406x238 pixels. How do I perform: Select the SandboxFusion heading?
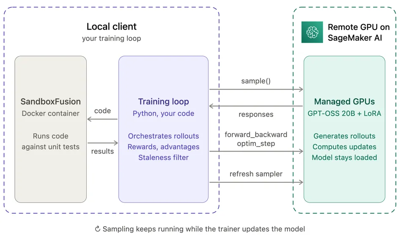point(50,102)
